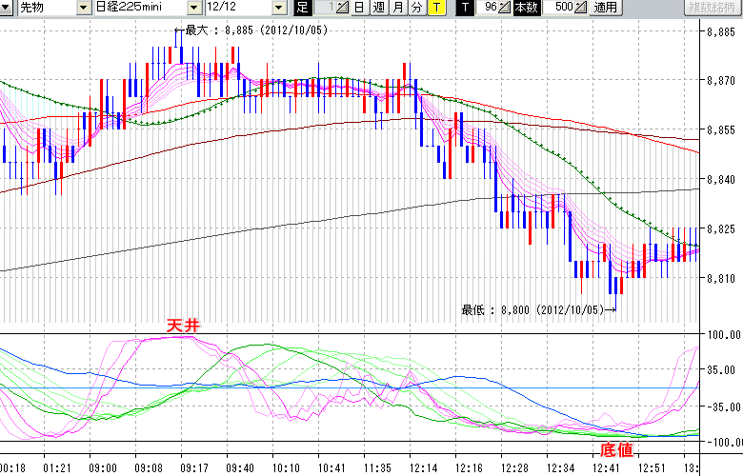The image size is (743, 476).
Task: Click the red 天井 ceiling marker
Action: click(x=183, y=326)
